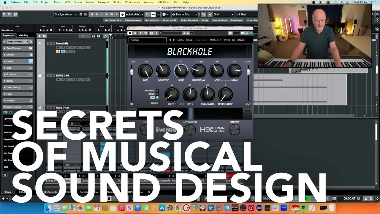Click the input level fader handle
The image size is (380, 214).
[x=132, y=72]
